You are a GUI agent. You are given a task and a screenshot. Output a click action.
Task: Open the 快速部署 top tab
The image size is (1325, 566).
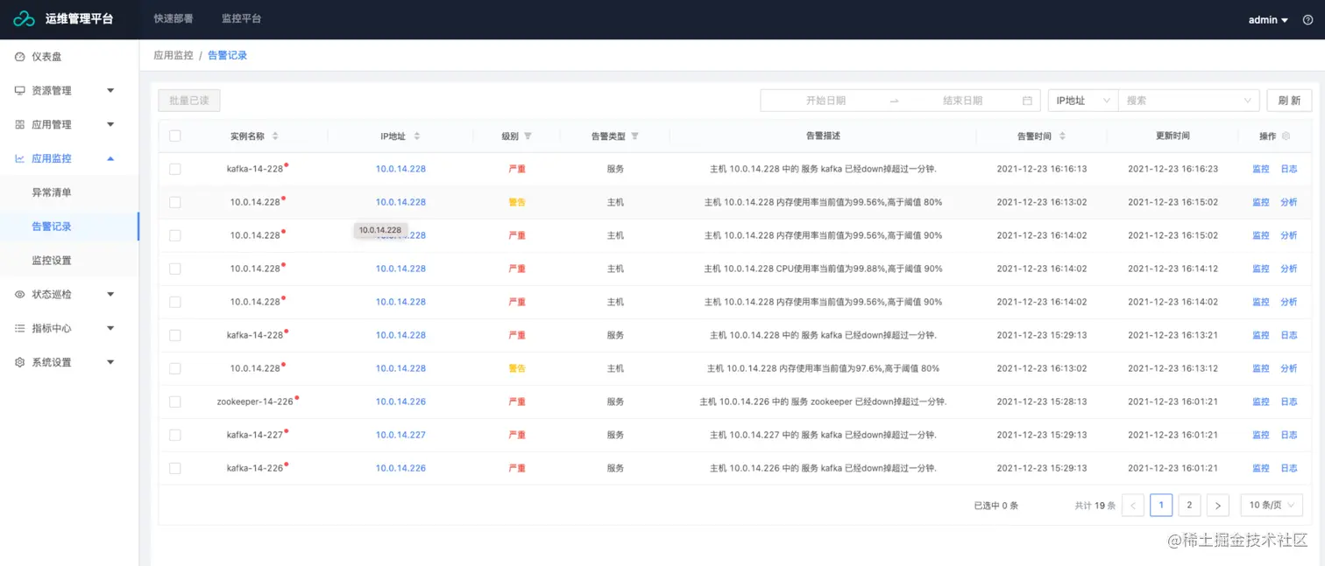174,18
